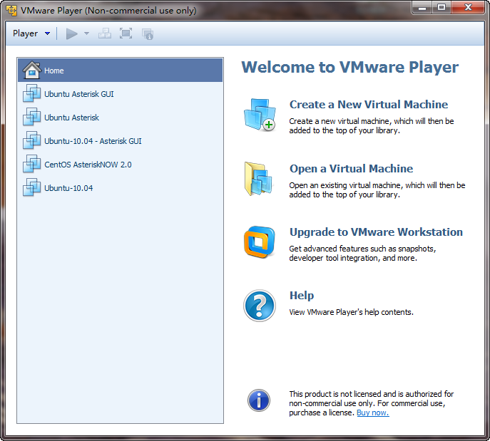Click Open a Virtual Machine heading

coord(351,169)
